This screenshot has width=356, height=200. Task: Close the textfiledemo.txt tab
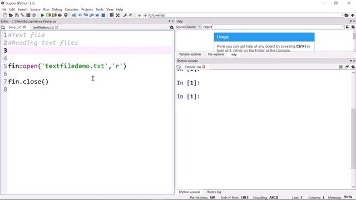(x=57, y=27)
